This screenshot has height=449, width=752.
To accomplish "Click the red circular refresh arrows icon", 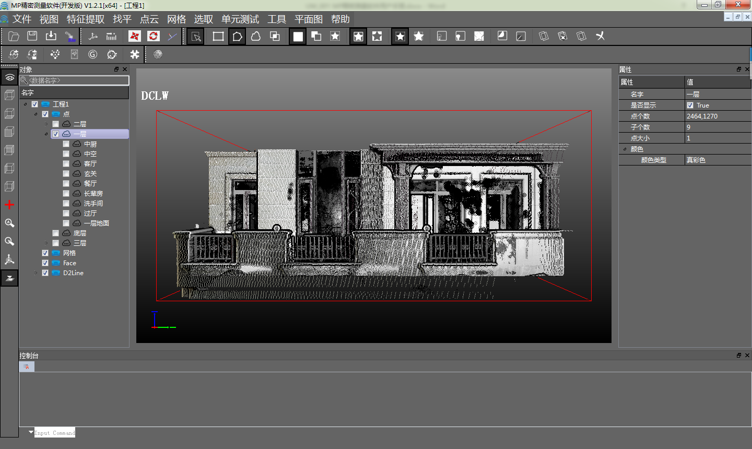I will click(153, 36).
